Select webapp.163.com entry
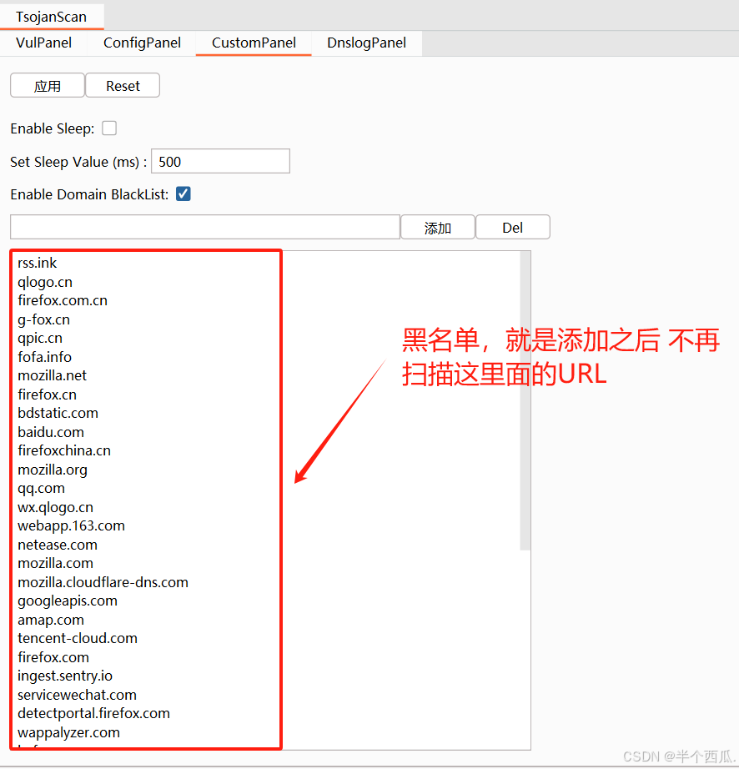The image size is (739, 769). point(71,525)
